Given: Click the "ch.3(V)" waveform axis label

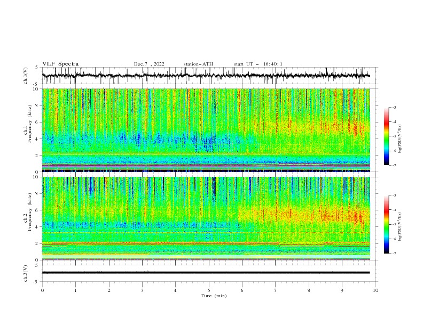Looking at the screenshot, I should [26, 273].
